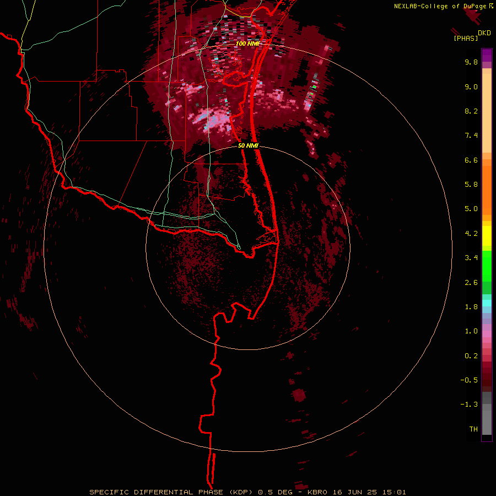Click the 8.2 color scale value
This screenshot has width=496, height=496.
pos(471,111)
